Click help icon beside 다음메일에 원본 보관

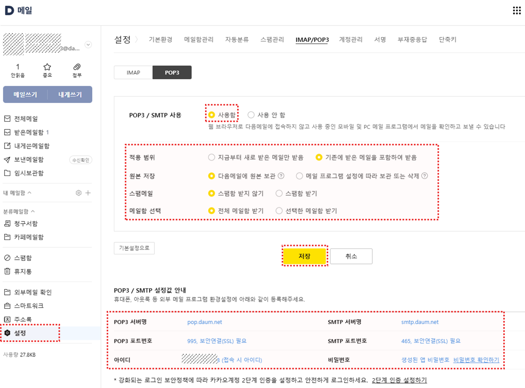pos(281,176)
